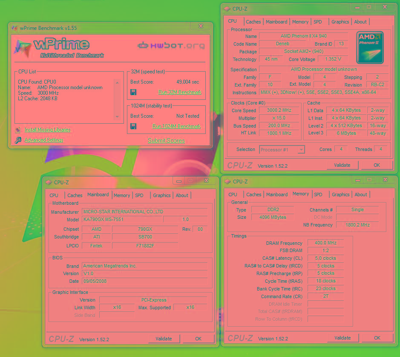Select the Caches tab in the Memory window
Screen dimensions: 400x357
click(254, 194)
